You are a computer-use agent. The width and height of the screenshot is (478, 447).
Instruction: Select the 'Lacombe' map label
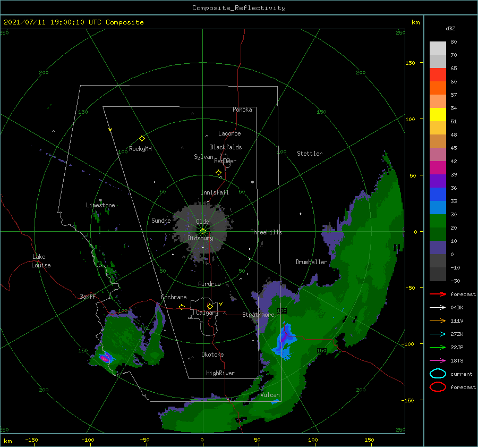[x=229, y=133]
